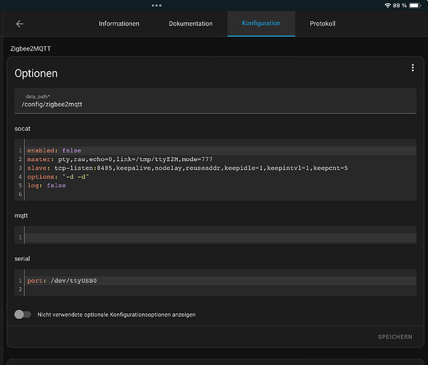Click the empty line 2 in serial editor

tap(220, 290)
